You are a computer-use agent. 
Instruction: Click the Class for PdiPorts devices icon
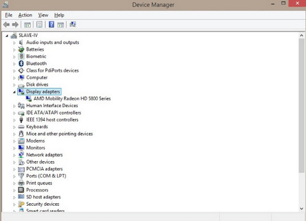pos(21,70)
